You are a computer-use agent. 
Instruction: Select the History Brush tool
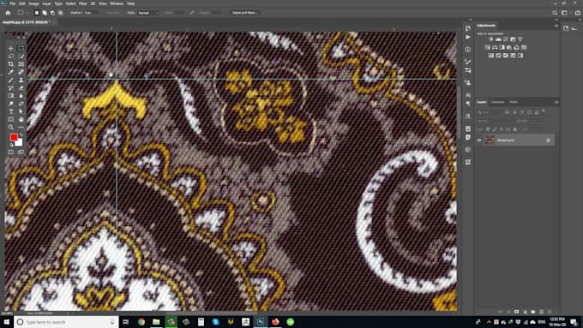click(11, 87)
